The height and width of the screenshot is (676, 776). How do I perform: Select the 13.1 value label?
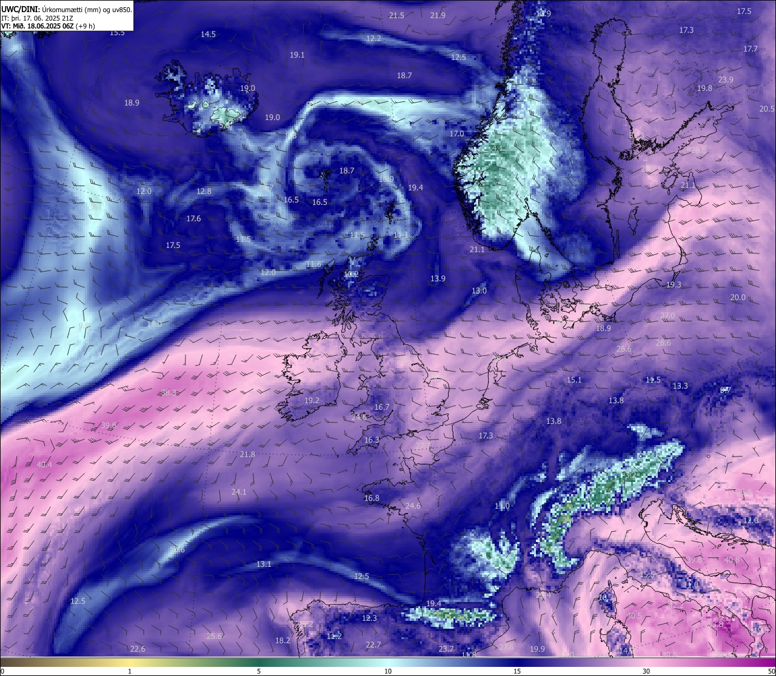(x=264, y=564)
